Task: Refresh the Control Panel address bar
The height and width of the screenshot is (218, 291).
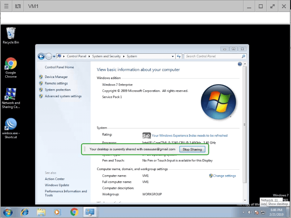Action: (179, 56)
